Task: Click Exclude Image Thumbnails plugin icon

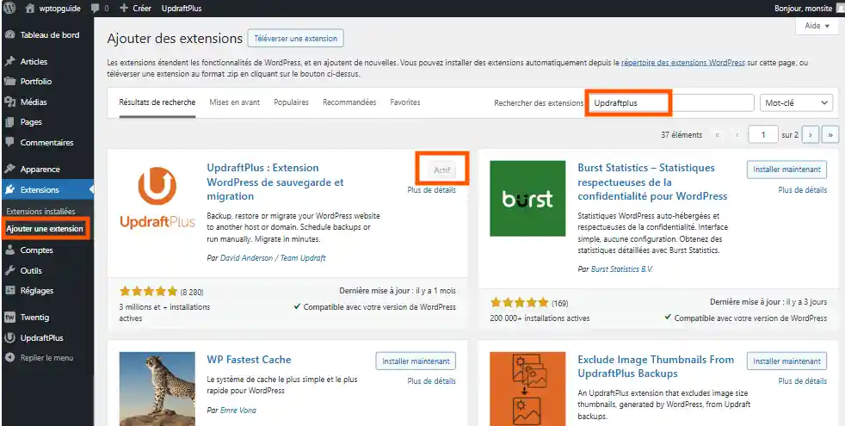Action: pyautogui.click(x=527, y=389)
